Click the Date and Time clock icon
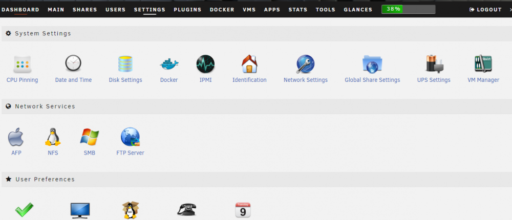This screenshot has width=512, height=220. tap(73, 63)
